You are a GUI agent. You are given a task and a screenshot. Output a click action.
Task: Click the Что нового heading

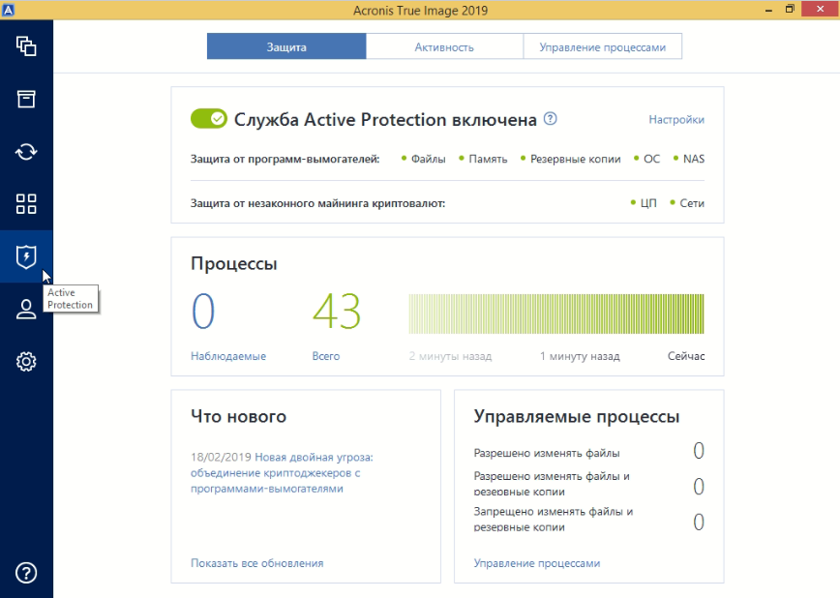click(238, 416)
